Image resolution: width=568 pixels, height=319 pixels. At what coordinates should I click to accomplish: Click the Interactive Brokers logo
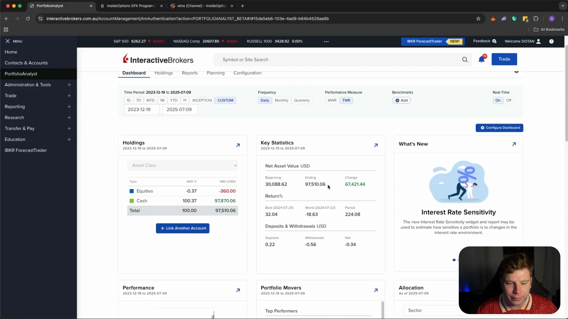pos(158,59)
